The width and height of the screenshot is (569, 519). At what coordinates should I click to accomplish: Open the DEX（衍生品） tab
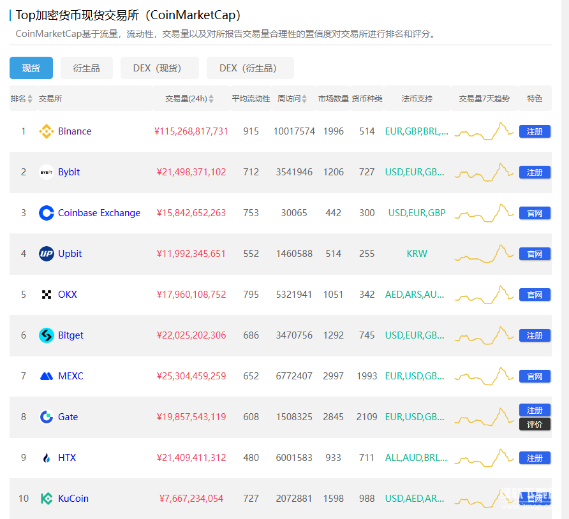(x=250, y=68)
